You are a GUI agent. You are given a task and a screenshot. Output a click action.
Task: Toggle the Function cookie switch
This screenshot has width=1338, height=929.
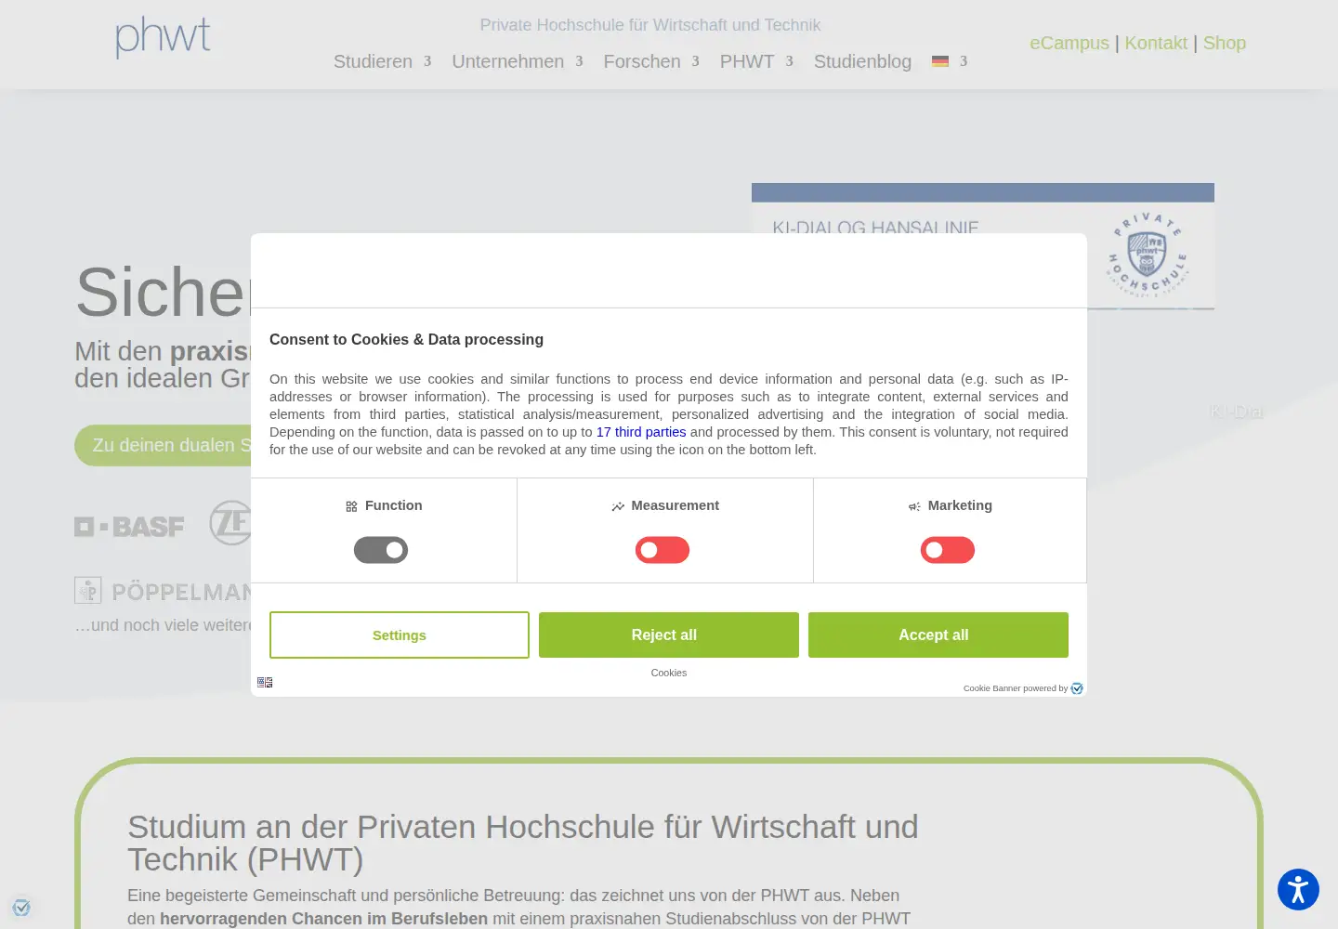point(381,550)
